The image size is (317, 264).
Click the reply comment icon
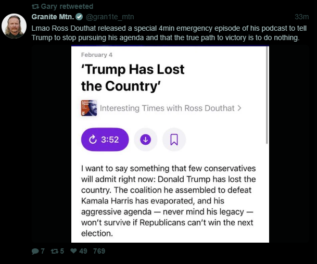[35, 251]
